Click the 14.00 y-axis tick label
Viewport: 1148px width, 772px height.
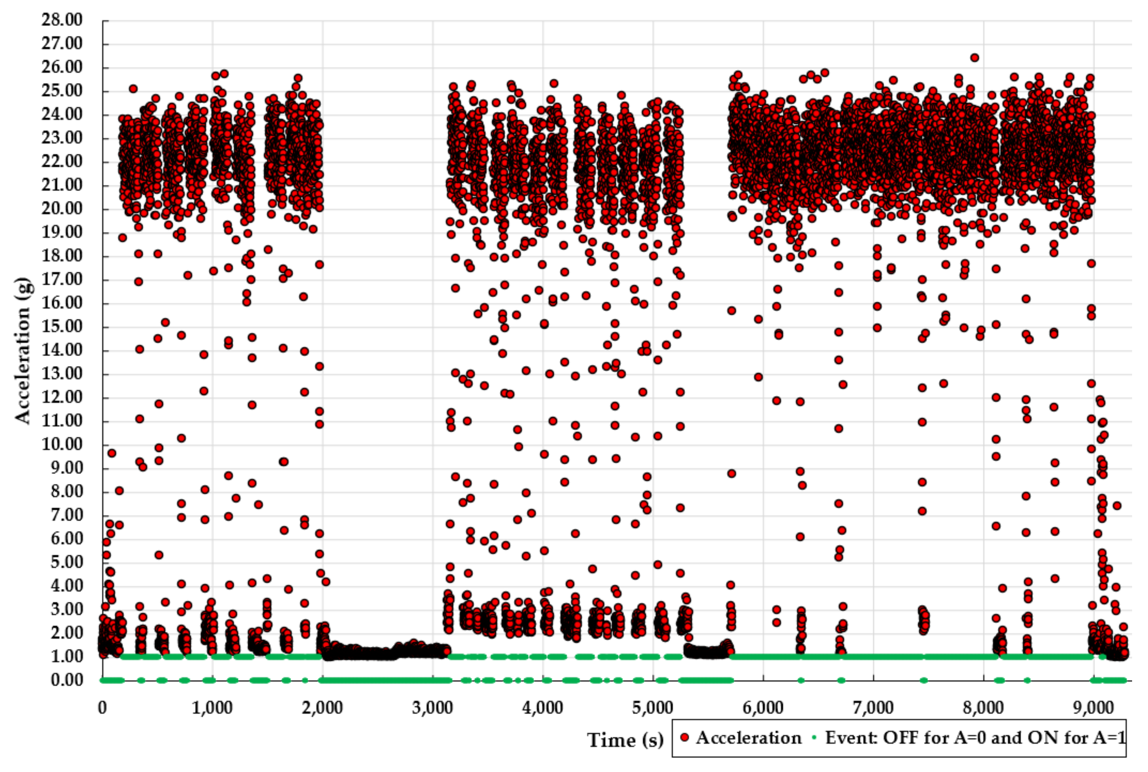click(x=61, y=350)
